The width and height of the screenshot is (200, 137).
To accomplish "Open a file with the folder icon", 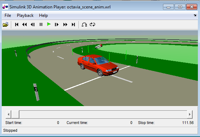I will point(6,25).
